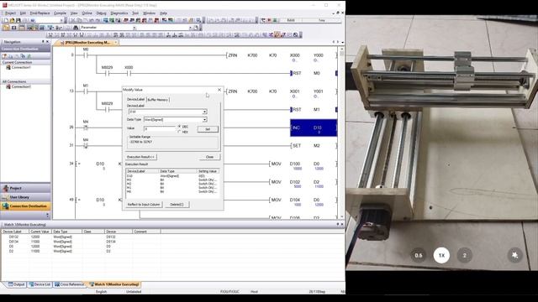
Task: Switch to the Device List tab
Action: coord(40,284)
